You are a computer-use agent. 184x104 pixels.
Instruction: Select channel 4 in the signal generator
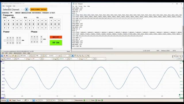click(29, 10)
